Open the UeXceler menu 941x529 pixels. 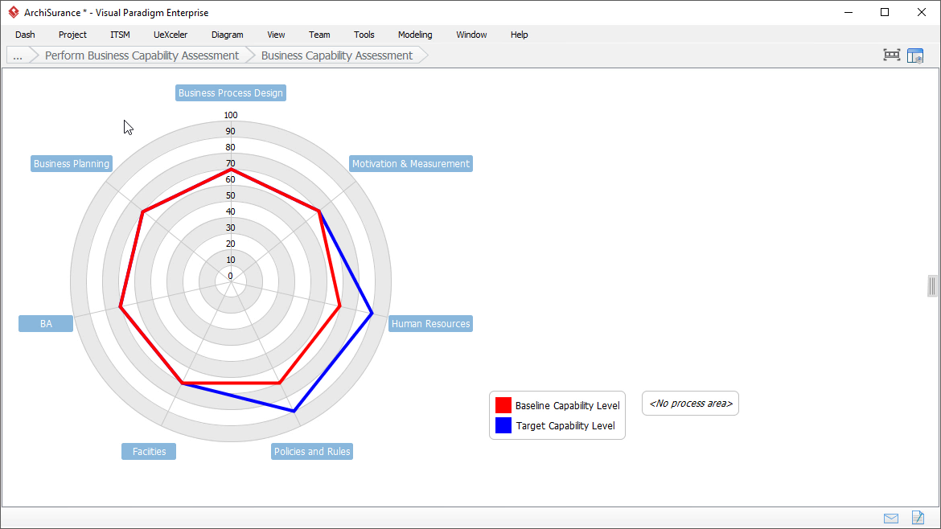tap(170, 35)
